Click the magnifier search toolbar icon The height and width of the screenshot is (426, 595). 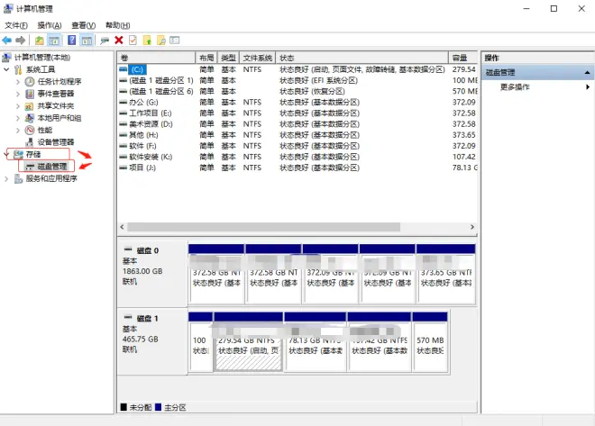160,40
